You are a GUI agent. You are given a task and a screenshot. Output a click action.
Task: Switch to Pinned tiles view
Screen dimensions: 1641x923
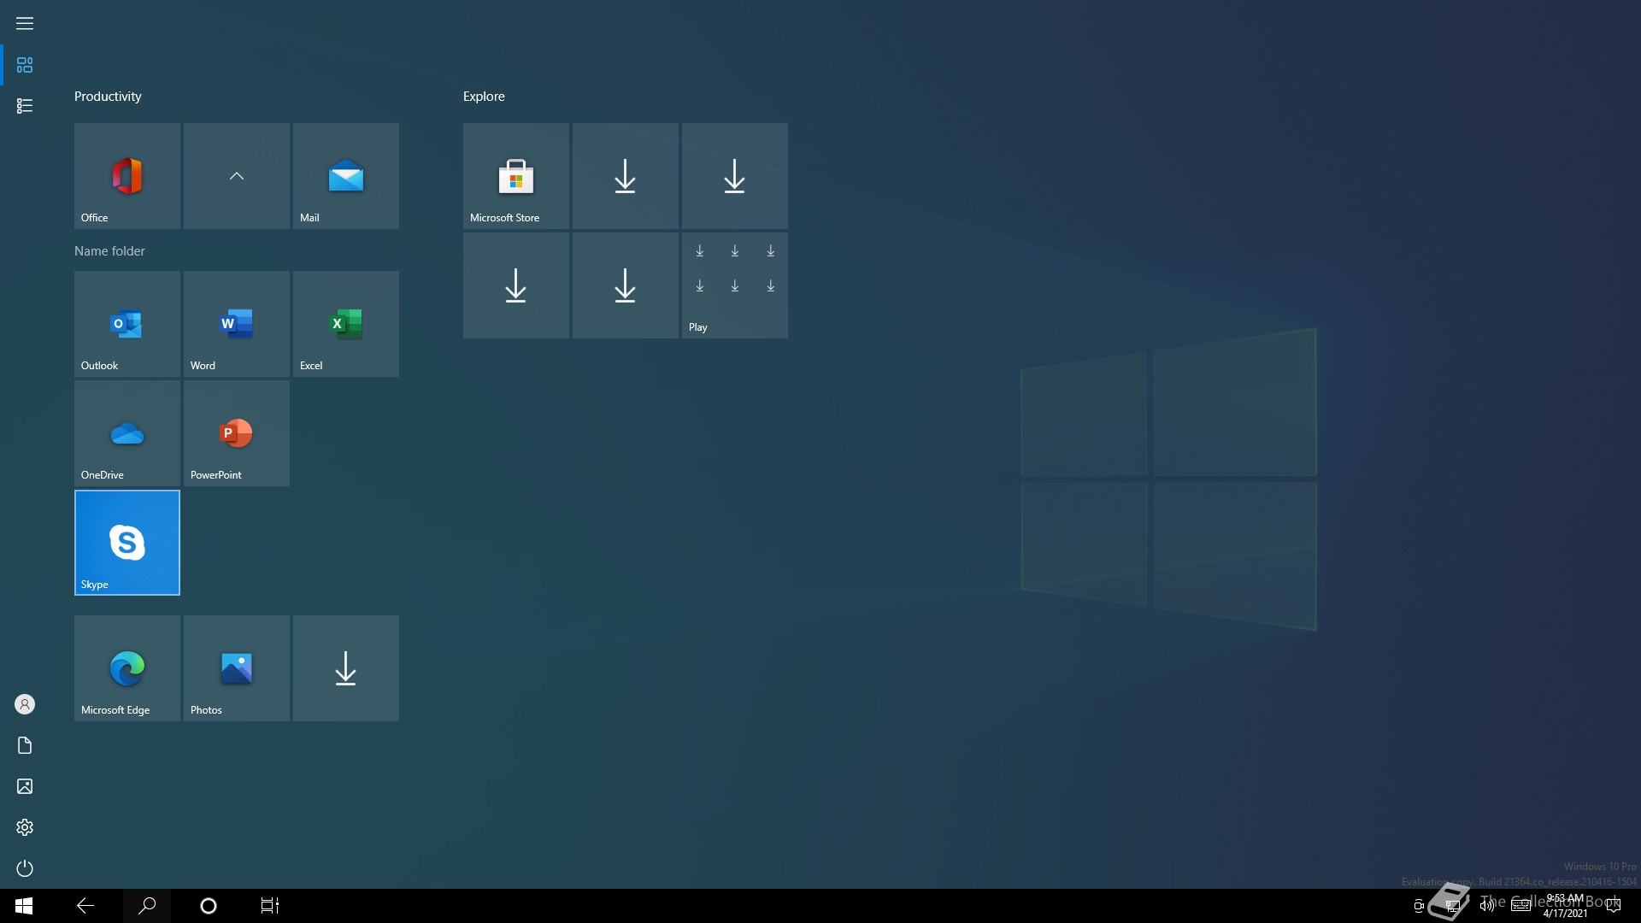point(25,65)
